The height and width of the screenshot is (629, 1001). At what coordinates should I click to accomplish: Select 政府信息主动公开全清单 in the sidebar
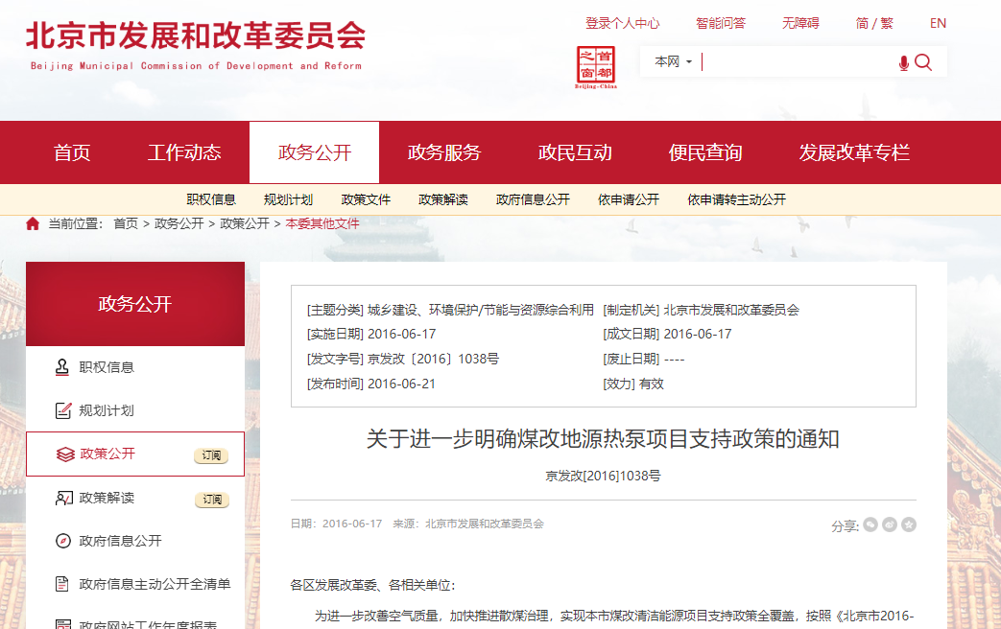(155, 584)
